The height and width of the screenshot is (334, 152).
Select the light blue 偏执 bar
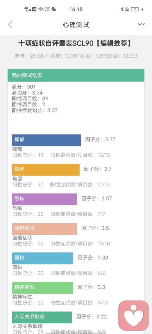tap(43, 258)
